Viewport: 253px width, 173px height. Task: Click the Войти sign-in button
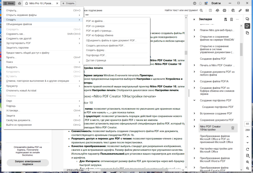(216, 3)
